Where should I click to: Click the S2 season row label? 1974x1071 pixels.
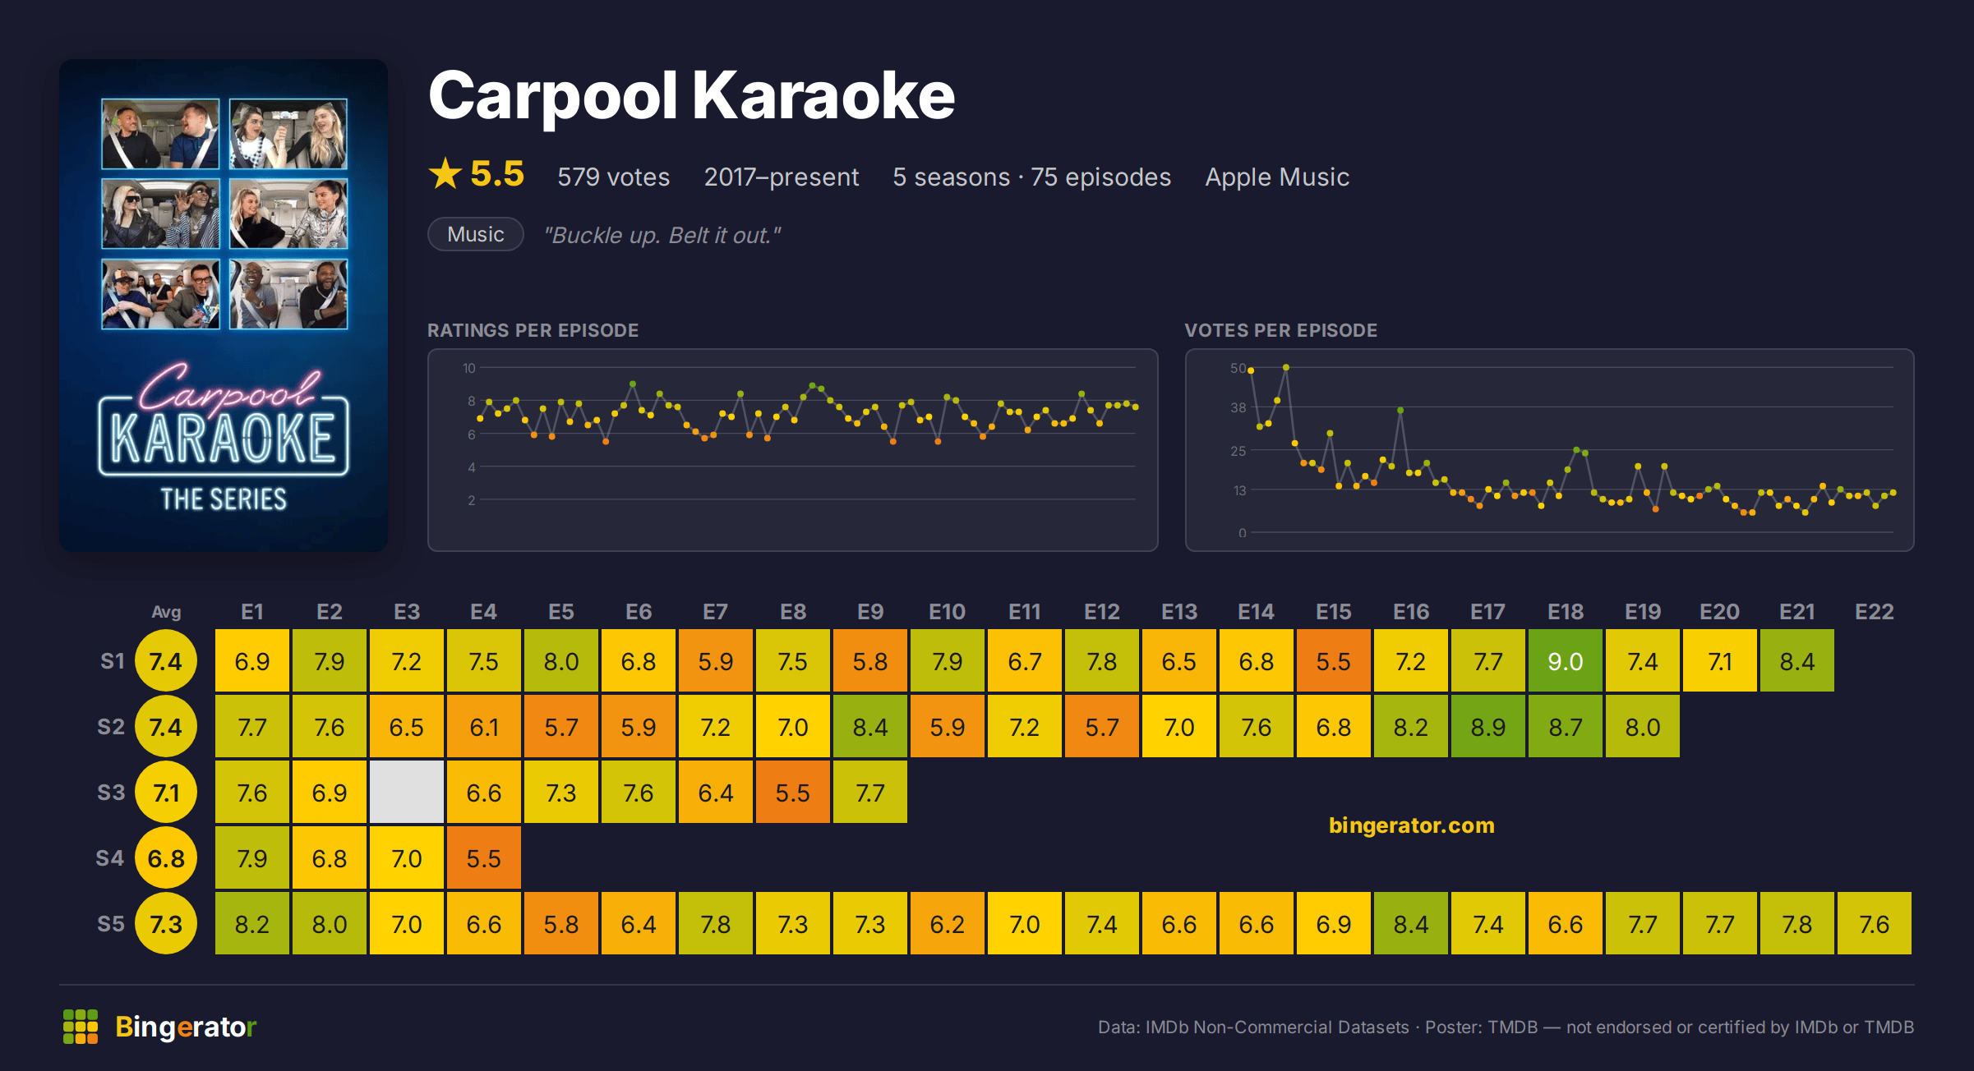coord(111,727)
